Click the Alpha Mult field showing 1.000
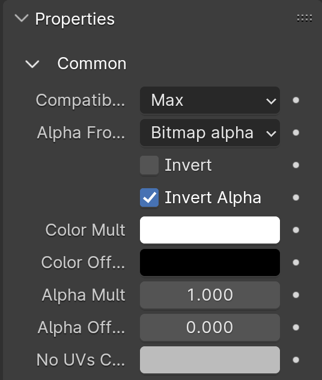This screenshot has height=380, width=322. pos(210,295)
